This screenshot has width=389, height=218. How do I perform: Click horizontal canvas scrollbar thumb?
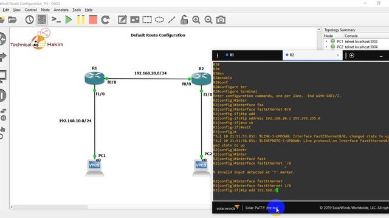click(50, 207)
